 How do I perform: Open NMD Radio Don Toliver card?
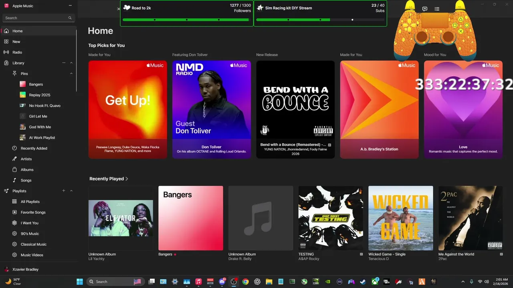[212, 109]
